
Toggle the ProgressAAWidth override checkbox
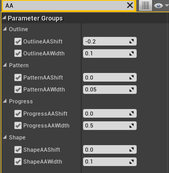(18, 125)
